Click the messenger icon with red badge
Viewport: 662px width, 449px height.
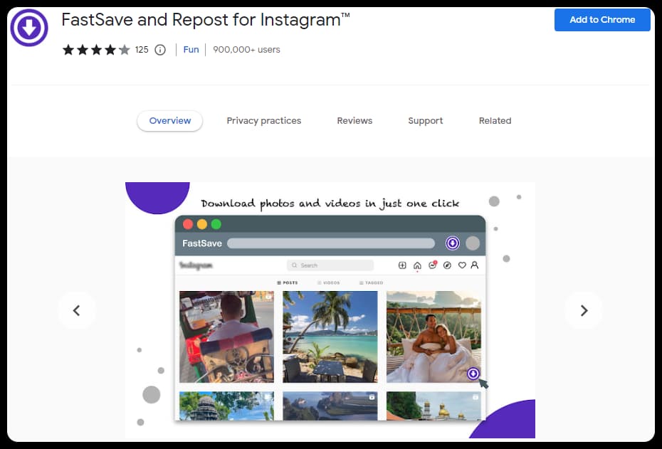coord(432,265)
